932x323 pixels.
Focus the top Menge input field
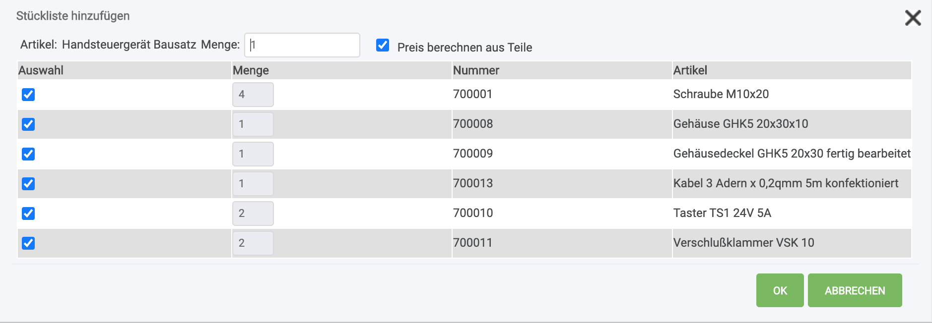tap(302, 45)
